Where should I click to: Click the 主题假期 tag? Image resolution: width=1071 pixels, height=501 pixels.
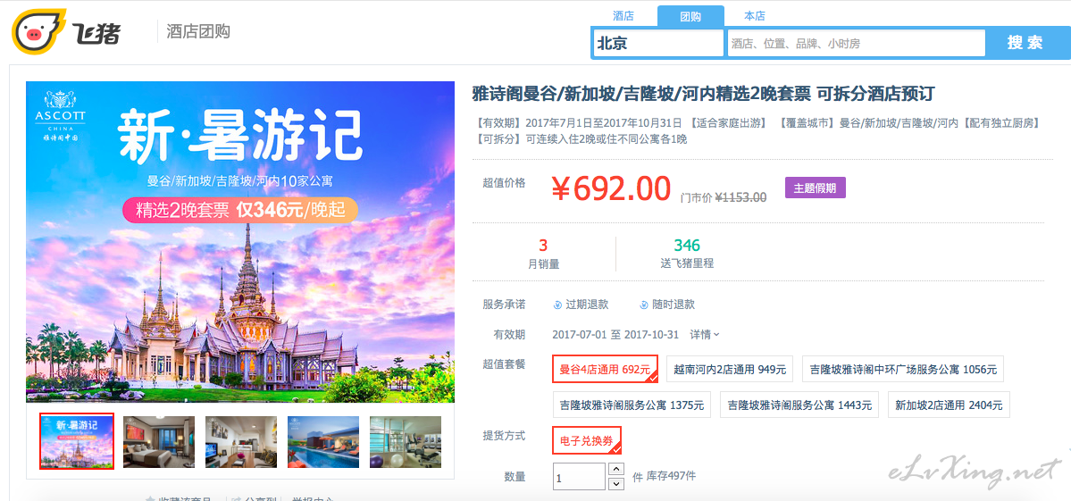tap(815, 188)
